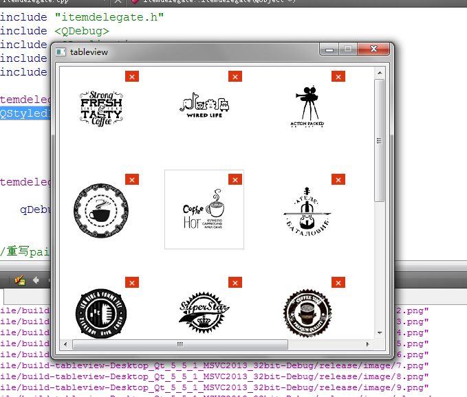Click the horizontal scrollbar thumb in tableview

tap(180, 344)
